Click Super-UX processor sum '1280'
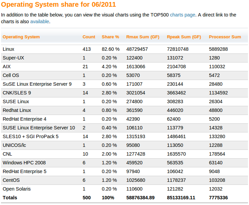The image size is (249, 205). [214, 58]
